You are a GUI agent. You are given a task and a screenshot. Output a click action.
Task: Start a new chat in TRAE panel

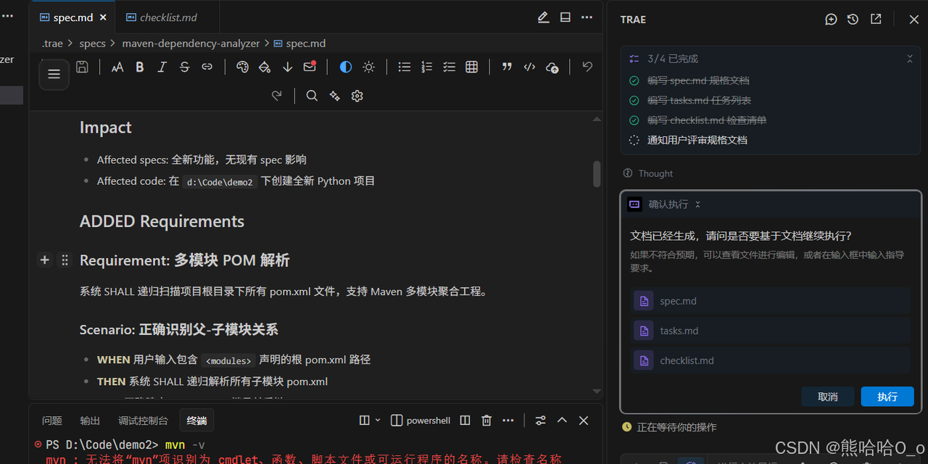(x=831, y=20)
